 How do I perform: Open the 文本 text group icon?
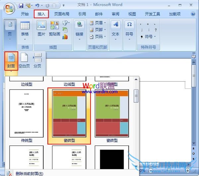point(115,24)
